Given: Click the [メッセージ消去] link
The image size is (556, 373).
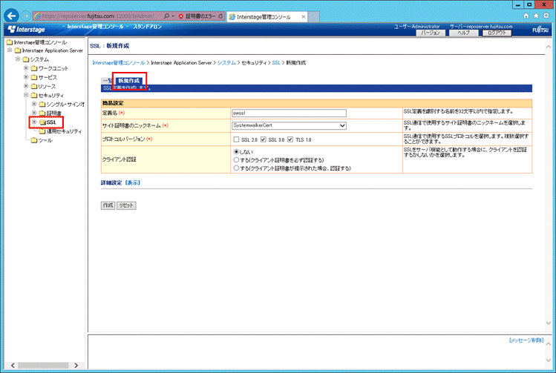Looking at the screenshot, I should (x=526, y=340).
